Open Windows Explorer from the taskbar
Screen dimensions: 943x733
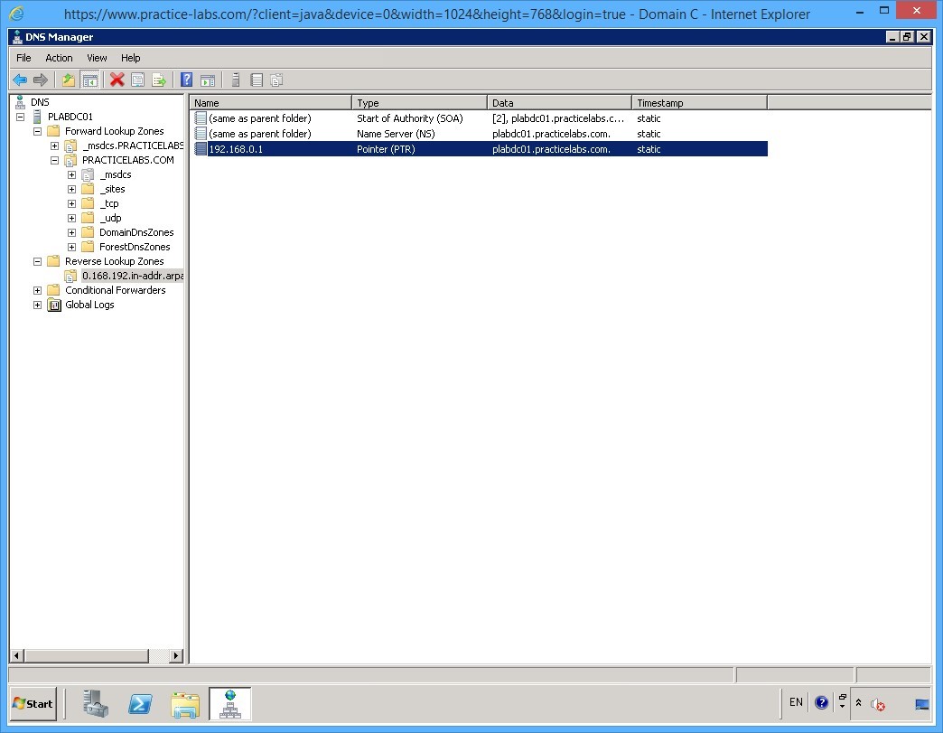(185, 704)
